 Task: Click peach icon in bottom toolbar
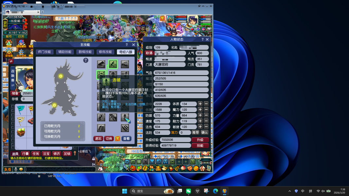click(x=183, y=169)
